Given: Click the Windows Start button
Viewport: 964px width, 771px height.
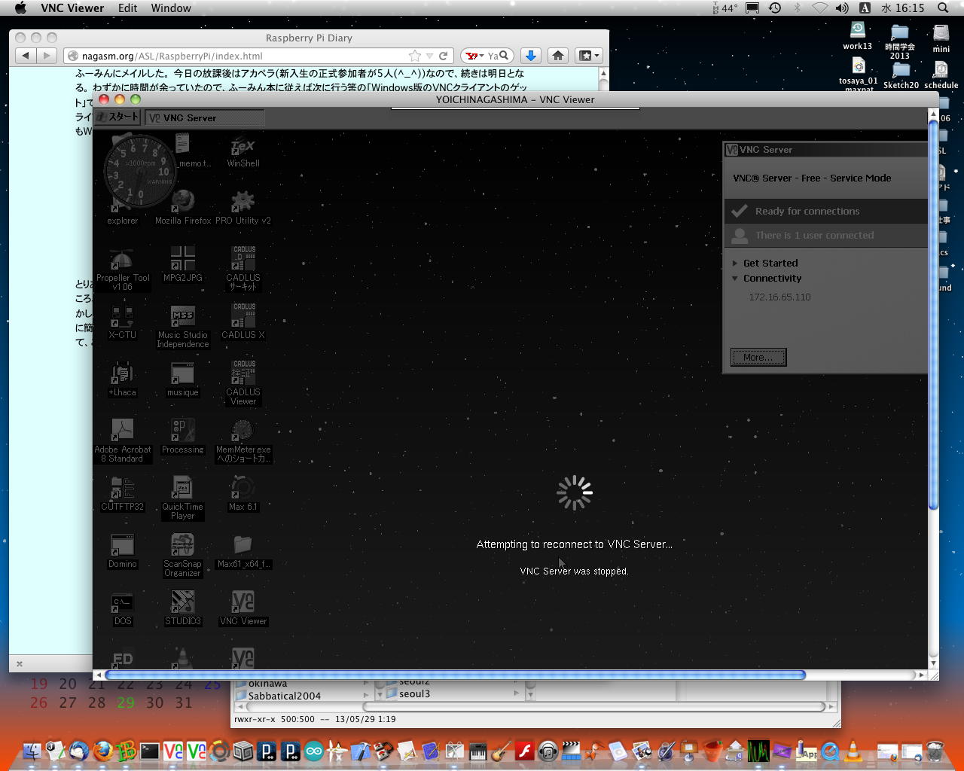Looking at the screenshot, I should tap(118, 117).
